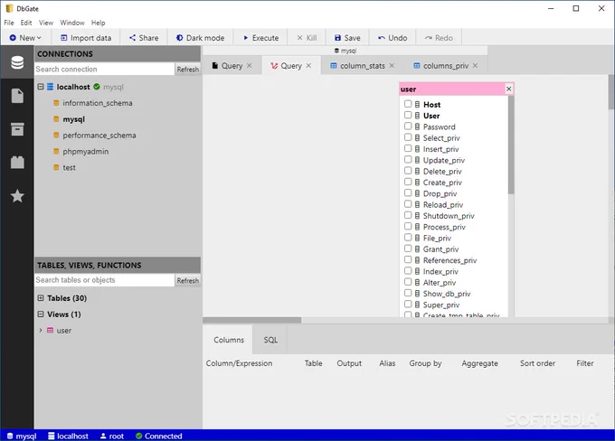Click the designer horizontal scrollbar
Screen dimensions: 615x441
click(x=251, y=320)
